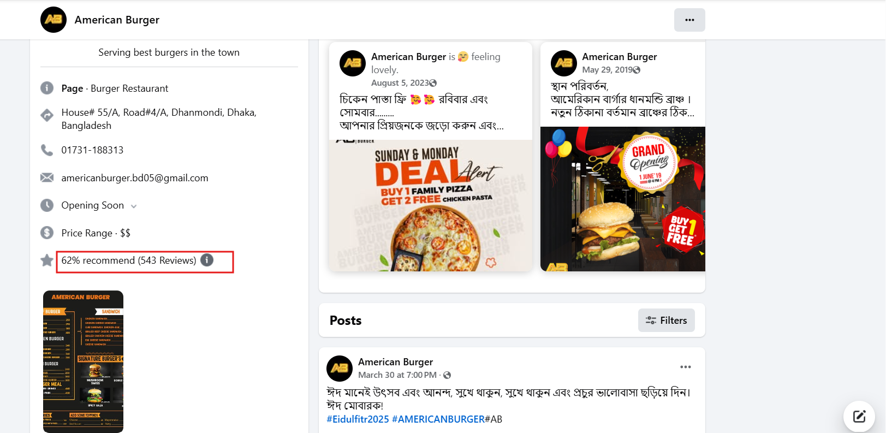Click the March 30 at 7:00 PM timestamp

point(397,375)
